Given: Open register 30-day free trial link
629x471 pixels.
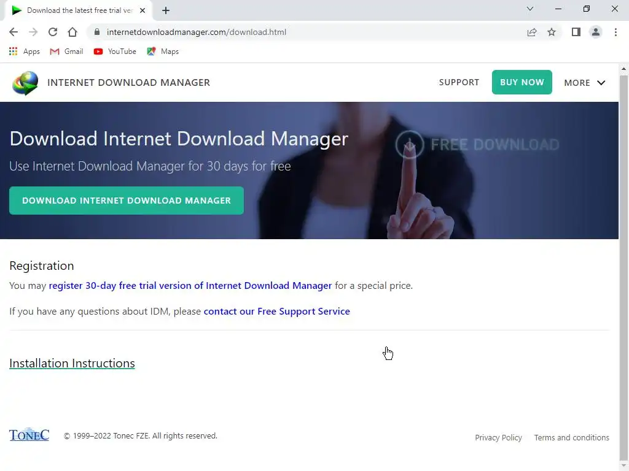Looking at the screenshot, I should point(190,286).
